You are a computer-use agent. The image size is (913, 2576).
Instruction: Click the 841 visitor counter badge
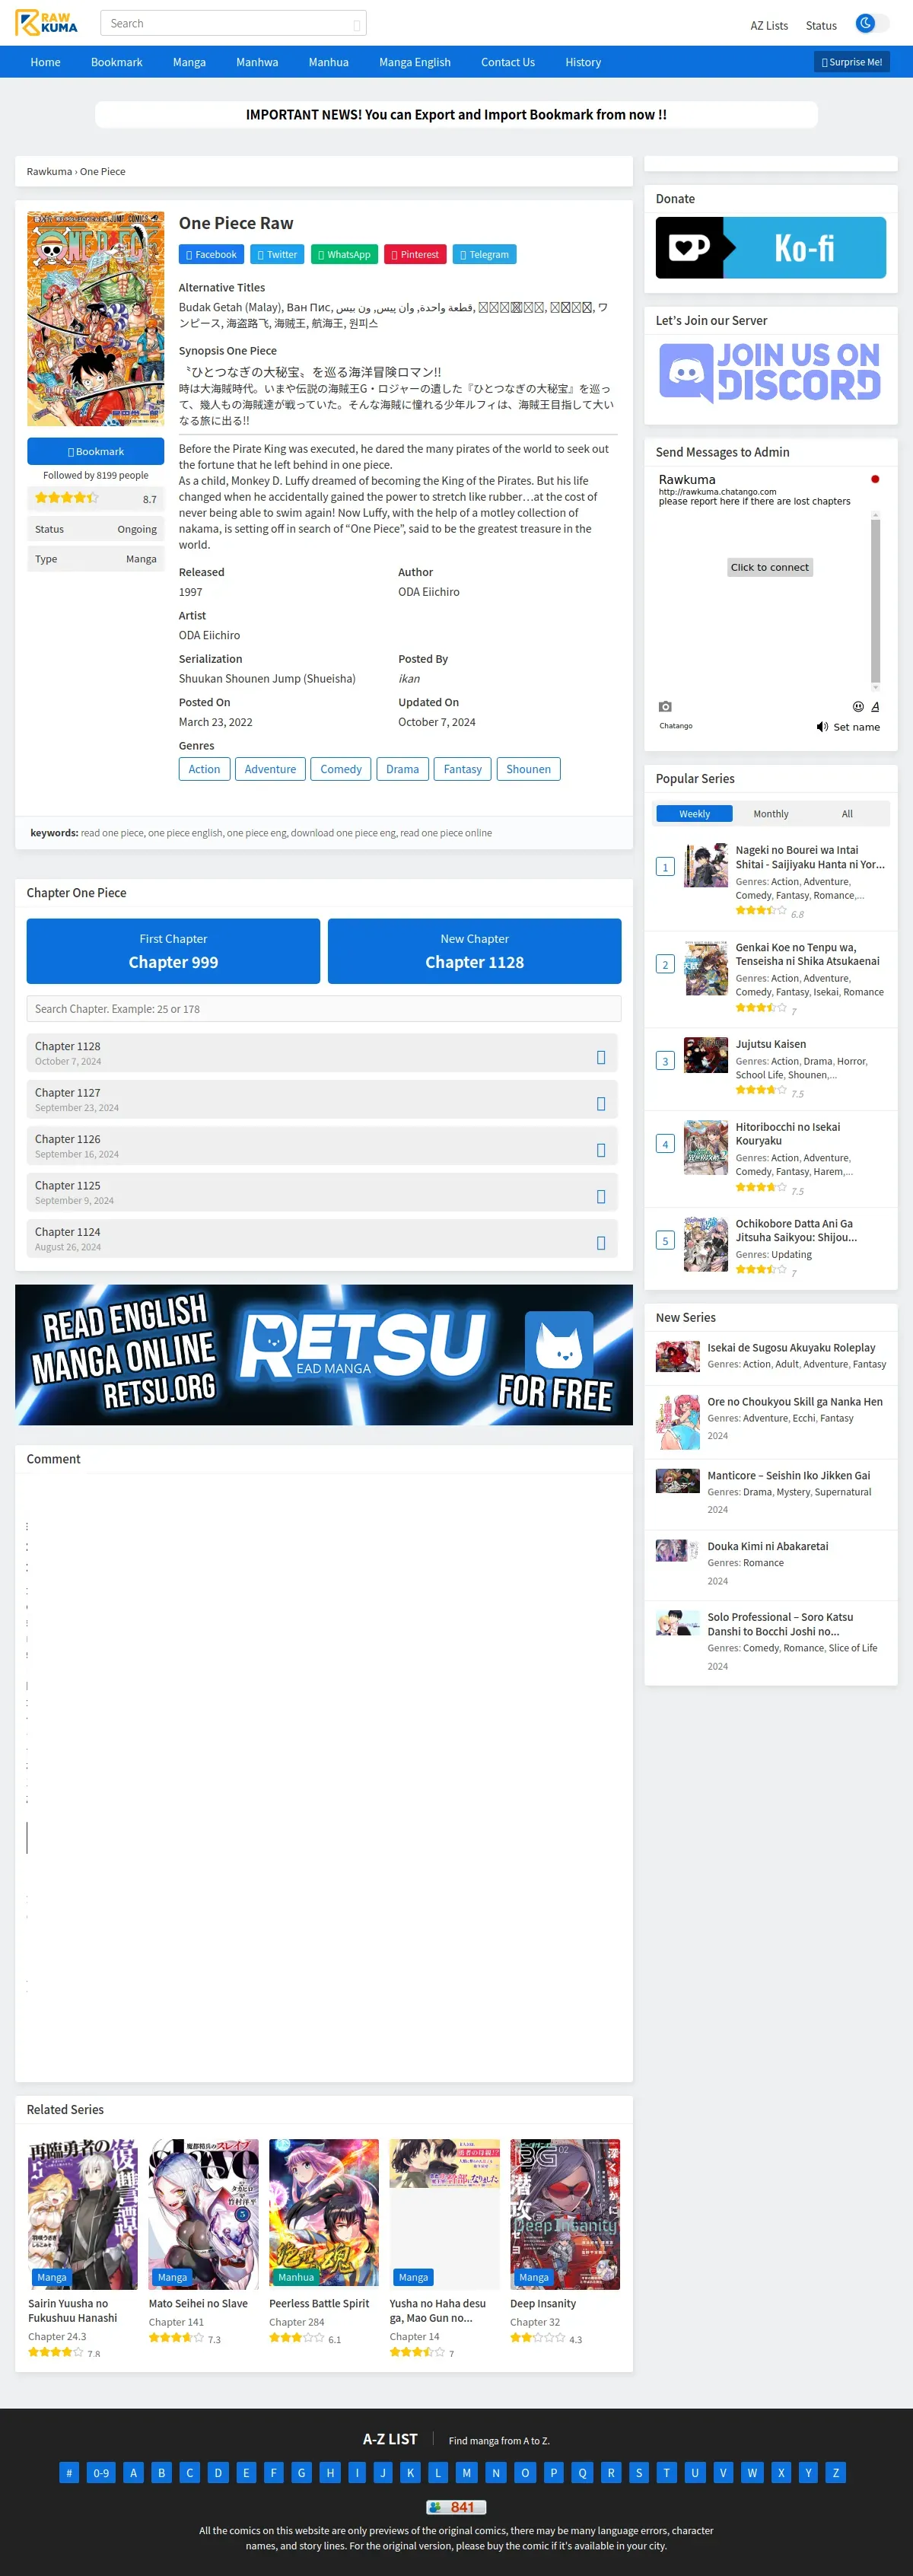coord(456,2507)
